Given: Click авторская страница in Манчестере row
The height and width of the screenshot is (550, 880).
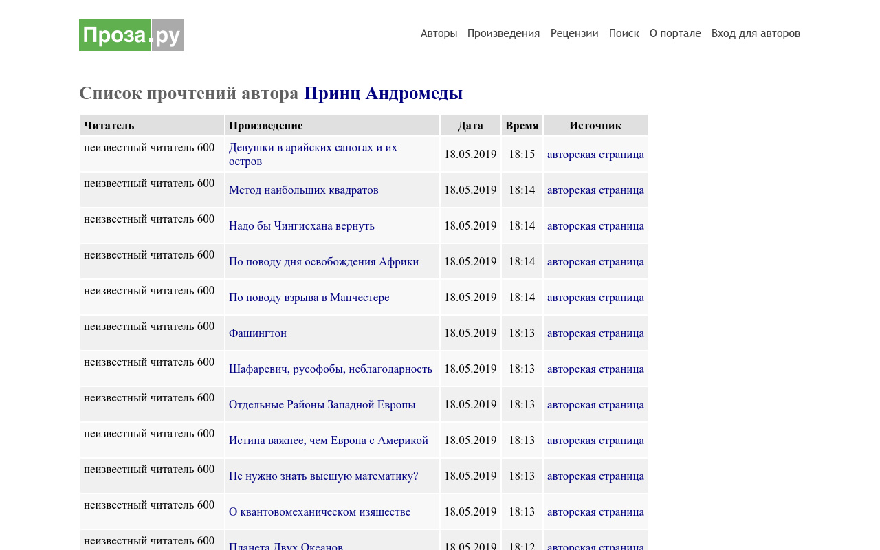Looking at the screenshot, I should [x=595, y=297].
